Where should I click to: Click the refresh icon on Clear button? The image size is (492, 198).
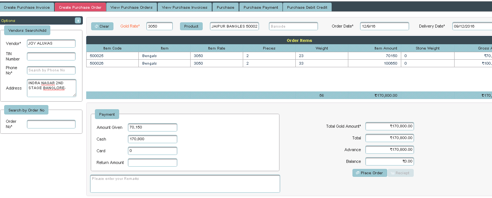[x=96, y=26]
